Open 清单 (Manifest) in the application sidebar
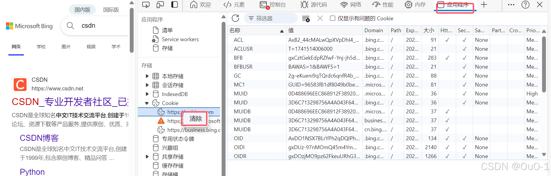 tap(167, 30)
